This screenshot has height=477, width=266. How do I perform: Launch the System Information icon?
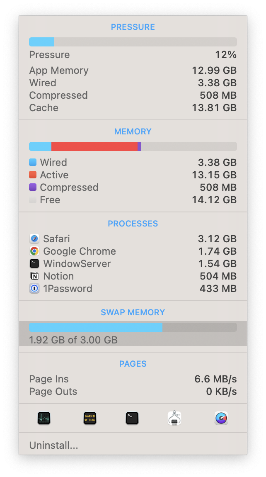pyautogui.click(x=174, y=418)
